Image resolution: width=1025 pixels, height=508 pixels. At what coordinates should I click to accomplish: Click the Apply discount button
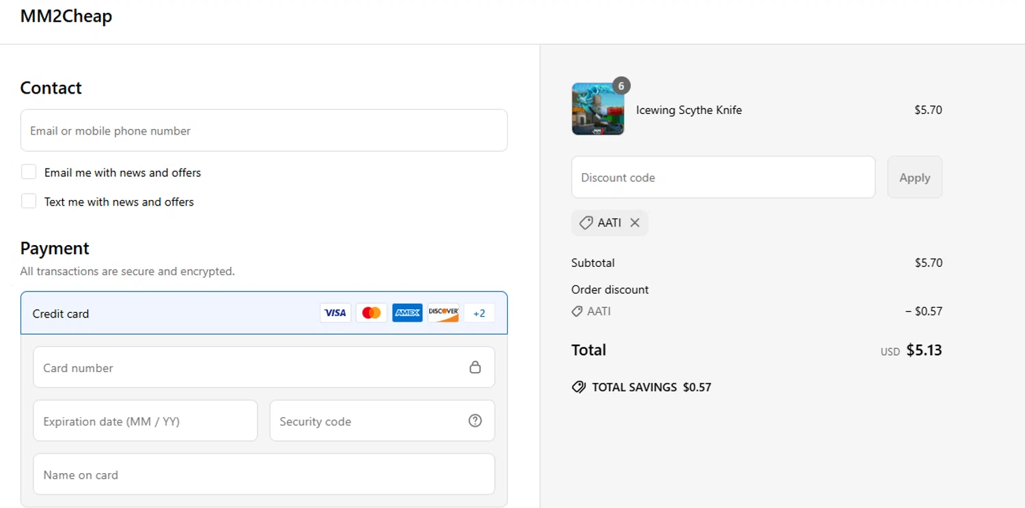[914, 178]
